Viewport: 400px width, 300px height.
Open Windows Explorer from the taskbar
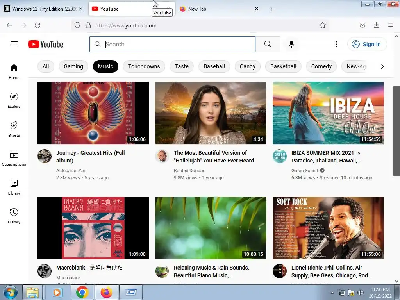point(32,292)
